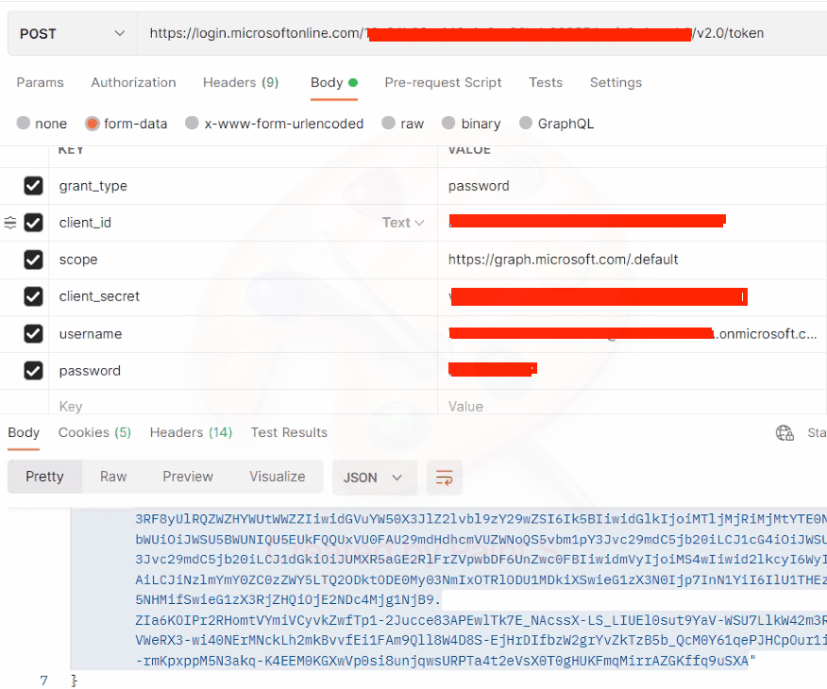
Task: Toggle line wrapping in the response viewer
Action: pyautogui.click(x=444, y=478)
